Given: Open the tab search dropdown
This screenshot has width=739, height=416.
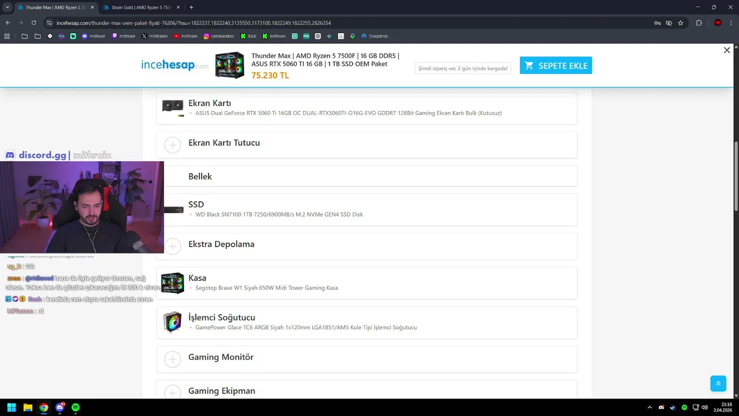Looking at the screenshot, I should pos(7,8).
